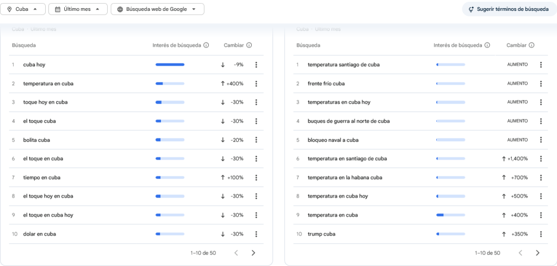
Task: Open more options for 'bolita cuba' row
Action: pos(256,140)
